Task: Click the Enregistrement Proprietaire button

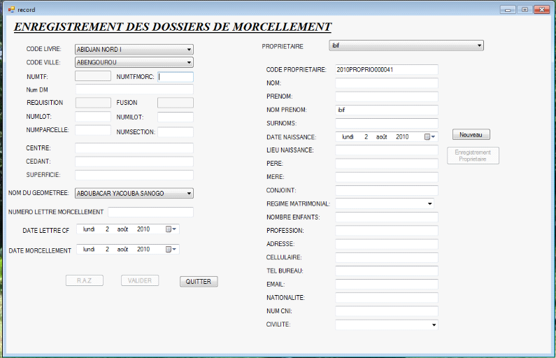Action: click(x=473, y=156)
